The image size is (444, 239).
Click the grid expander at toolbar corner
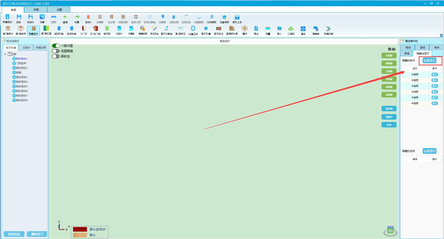[441, 35]
